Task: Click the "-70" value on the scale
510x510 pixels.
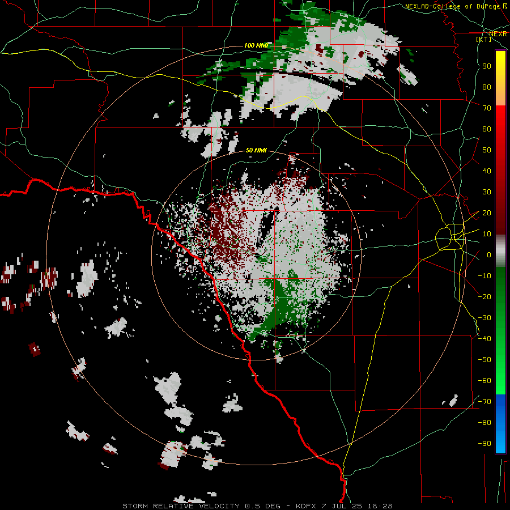Action: [484, 402]
